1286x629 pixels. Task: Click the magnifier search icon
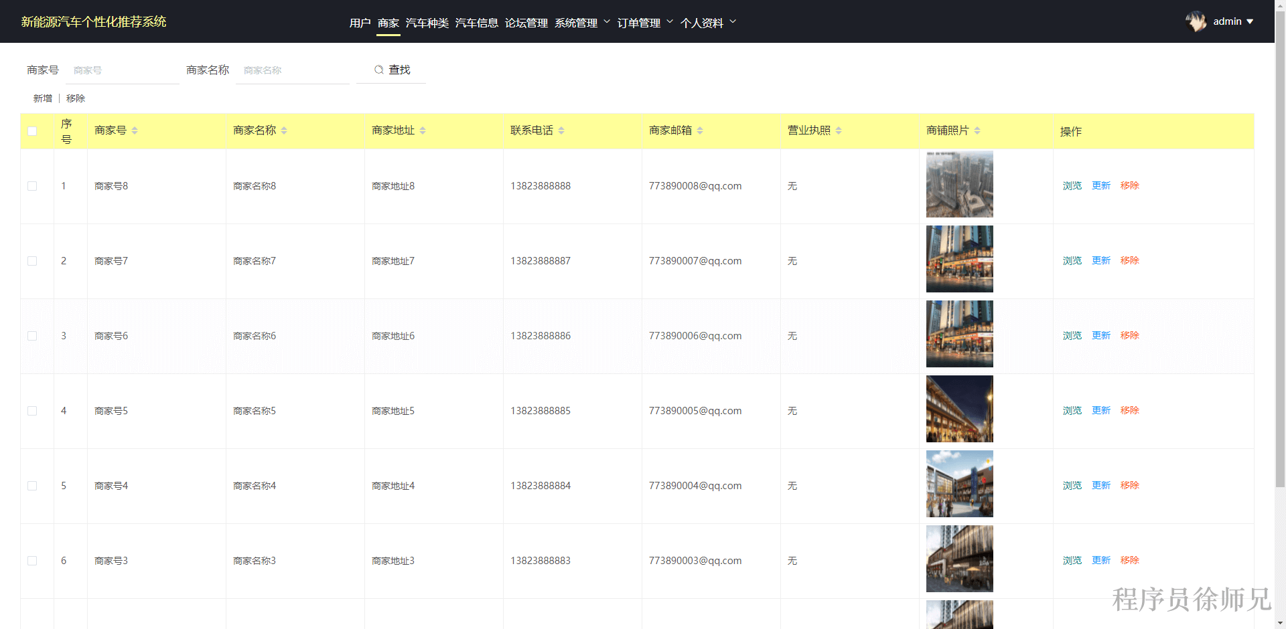coord(380,70)
